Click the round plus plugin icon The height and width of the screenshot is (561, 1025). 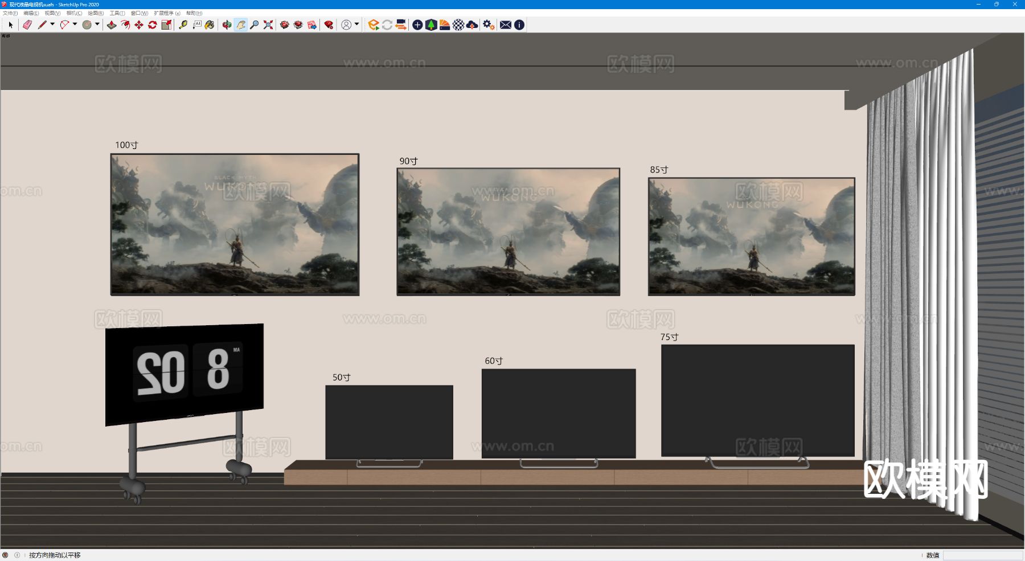pyautogui.click(x=417, y=24)
